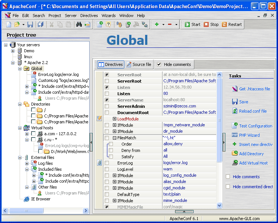Edit the DocumentRoot value field

[x=189, y=113]
